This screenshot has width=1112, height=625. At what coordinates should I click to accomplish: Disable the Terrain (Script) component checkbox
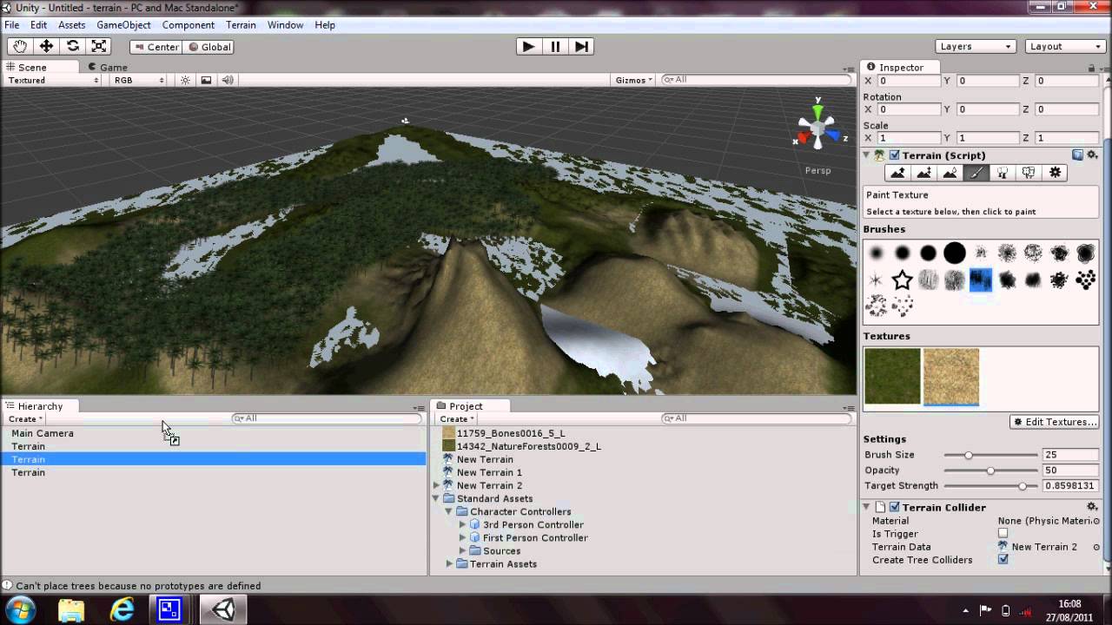click(894, 155)
